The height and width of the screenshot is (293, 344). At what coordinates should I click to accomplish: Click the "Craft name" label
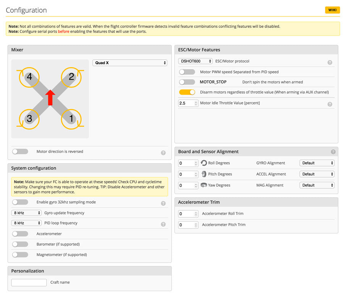click(60, 282)
